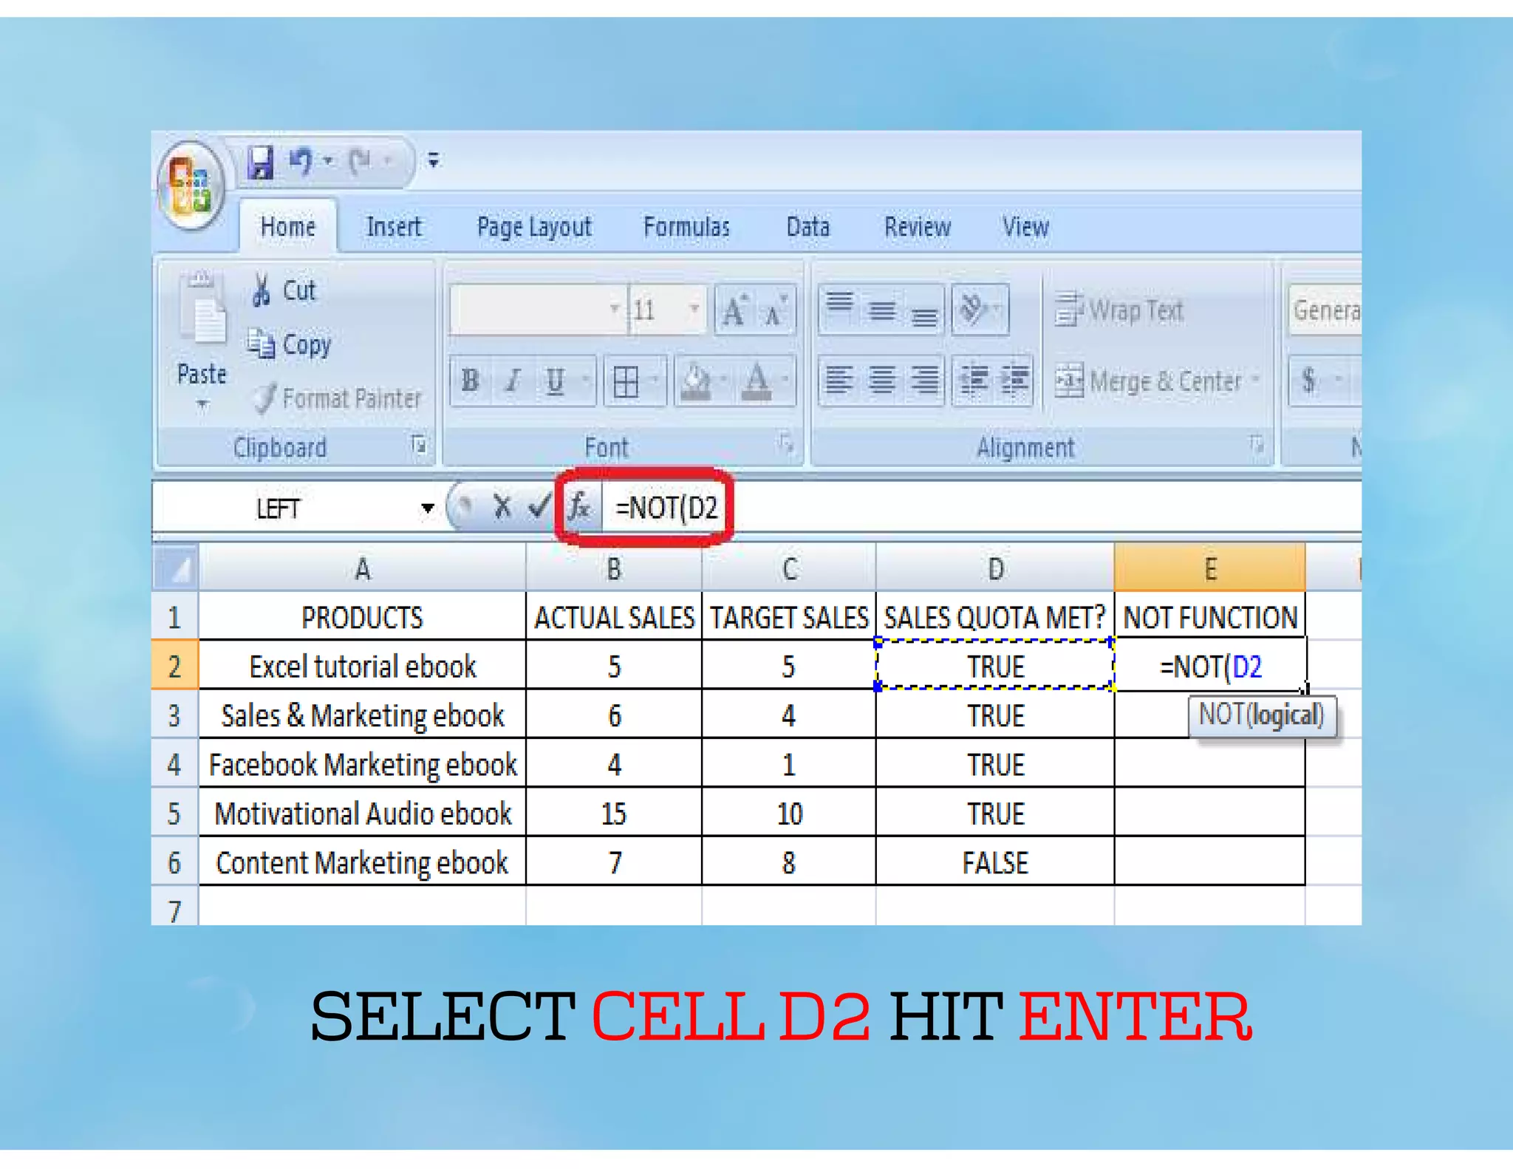Open the Page Layout tab
1513x1169 pixels.
(534, 227)
